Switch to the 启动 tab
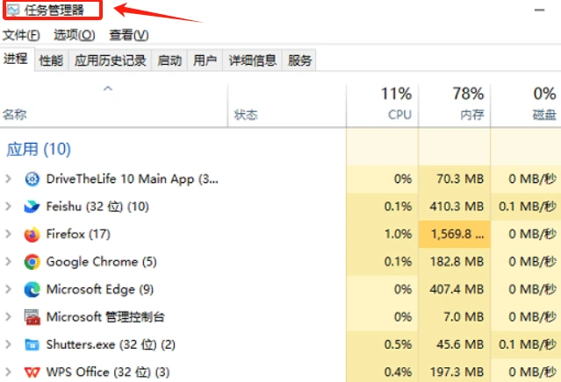The image size is (561, 382). (x=169, y=60)
